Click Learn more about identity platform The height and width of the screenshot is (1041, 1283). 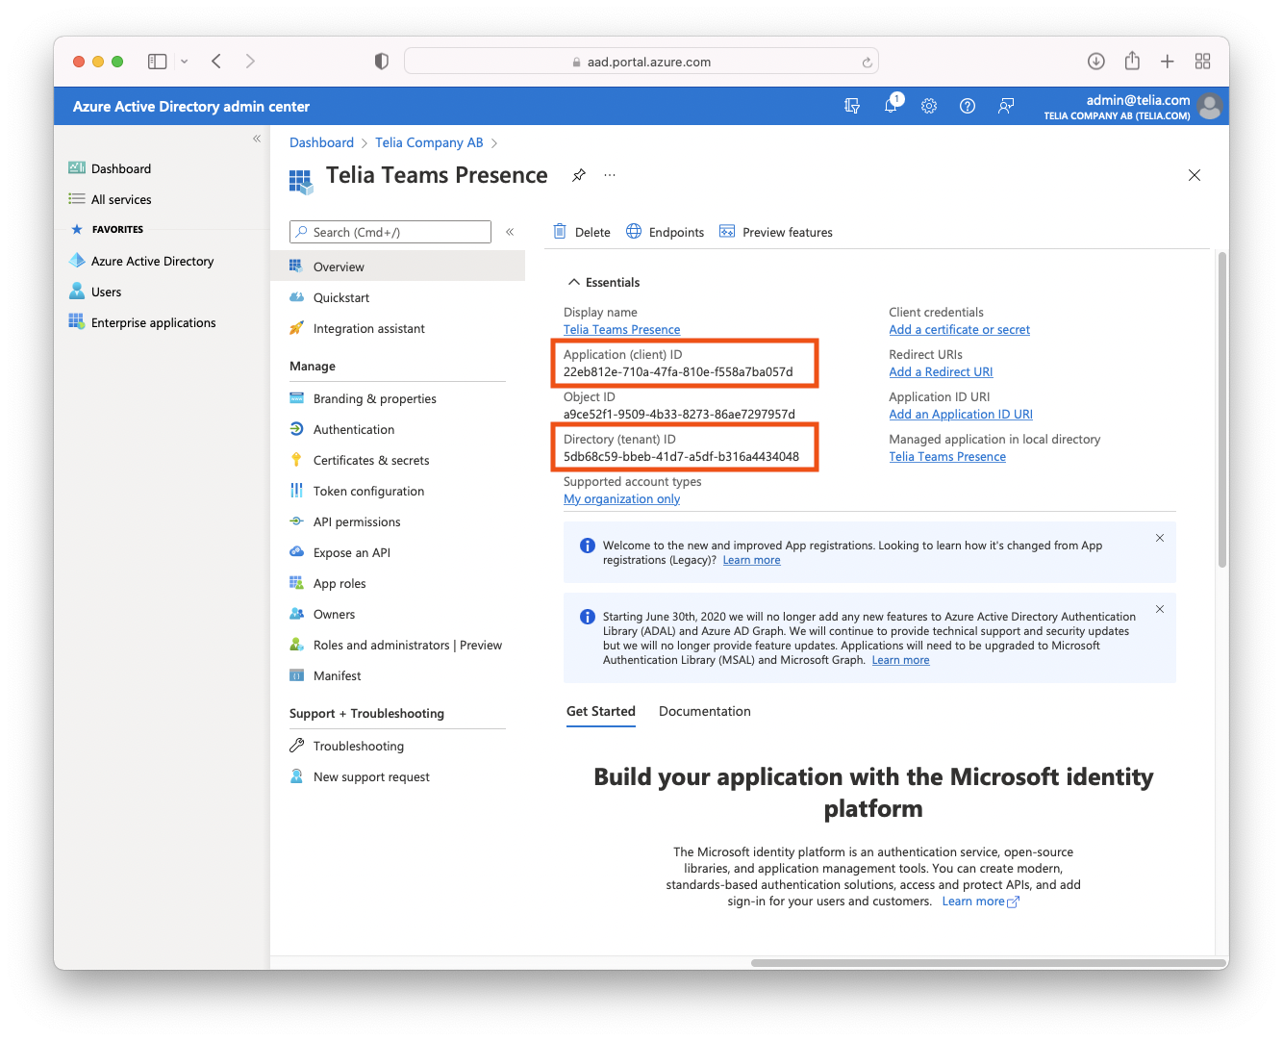coord(980,901)
